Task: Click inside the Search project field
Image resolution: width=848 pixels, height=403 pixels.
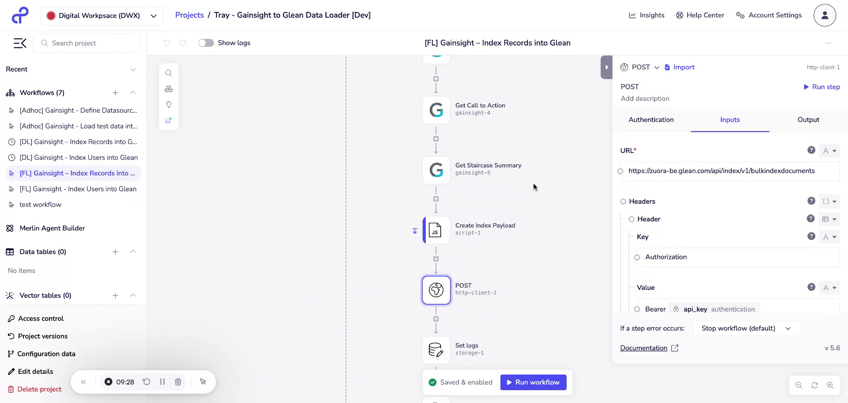Action: 87,43
